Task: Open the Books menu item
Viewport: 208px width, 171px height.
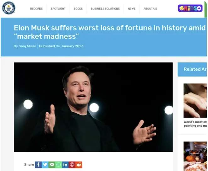Action: click(78, 8)
